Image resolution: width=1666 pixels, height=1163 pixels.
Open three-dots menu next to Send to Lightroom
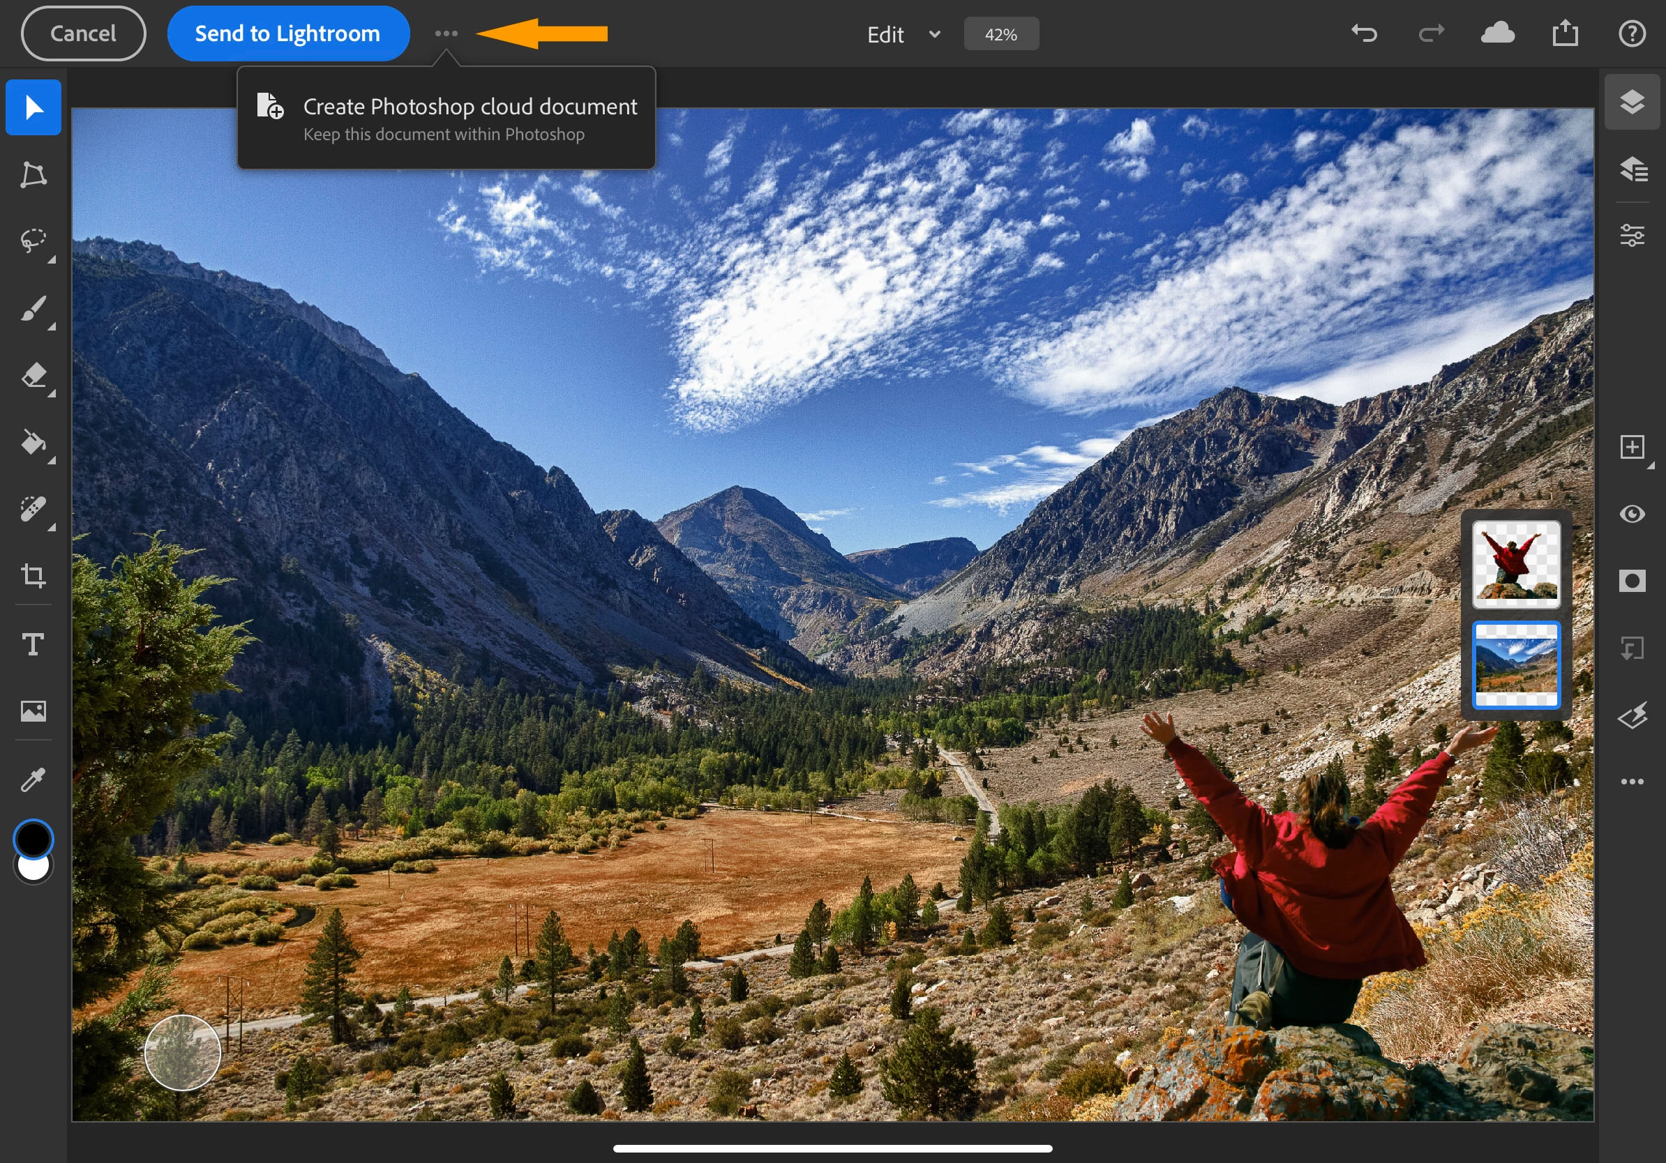[446, 33]
